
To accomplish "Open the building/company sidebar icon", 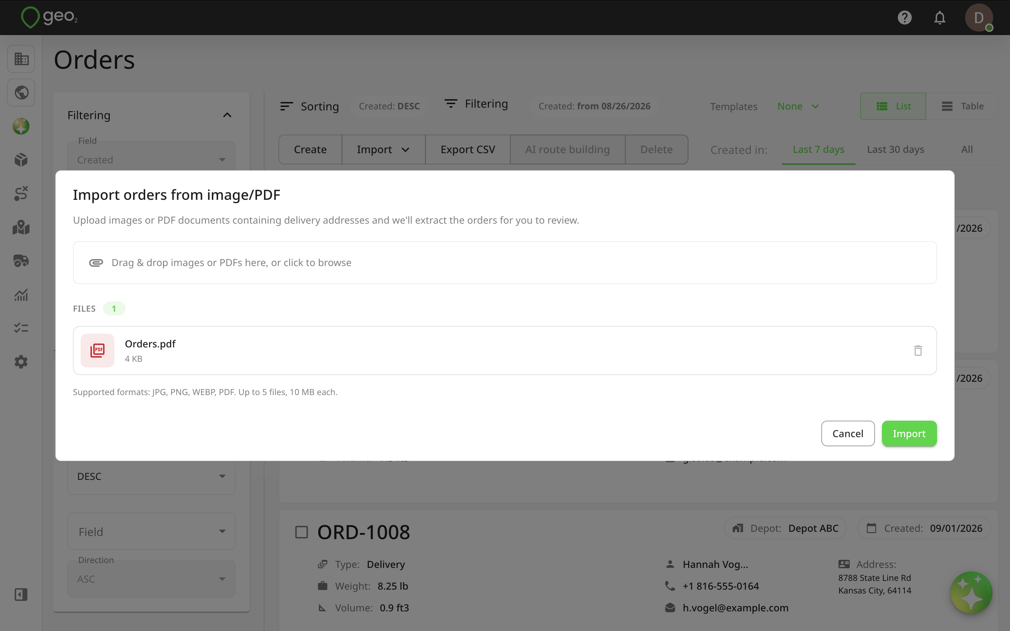I will pos(21,59).
